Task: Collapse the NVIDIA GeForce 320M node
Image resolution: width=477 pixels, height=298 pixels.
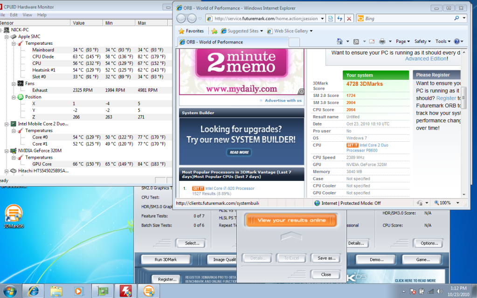Action: point(7,151)
